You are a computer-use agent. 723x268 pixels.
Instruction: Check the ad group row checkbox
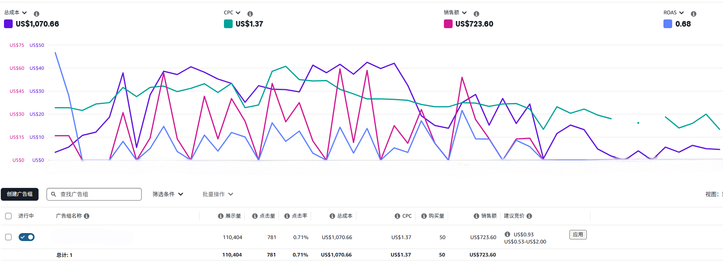tap(8, 237)
